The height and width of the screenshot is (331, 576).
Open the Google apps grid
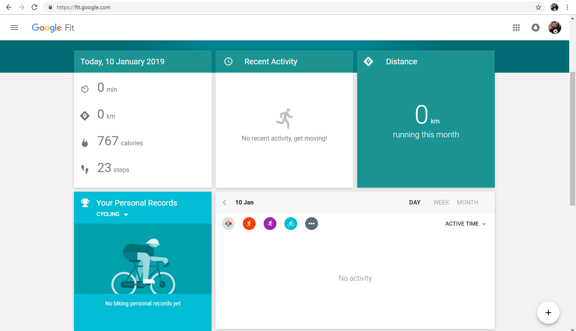click(x=516, y=28)
